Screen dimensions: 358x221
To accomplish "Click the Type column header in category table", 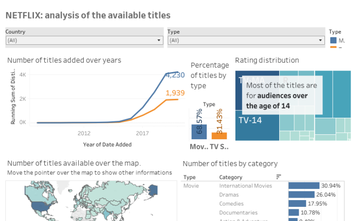I will click(189, 177).
